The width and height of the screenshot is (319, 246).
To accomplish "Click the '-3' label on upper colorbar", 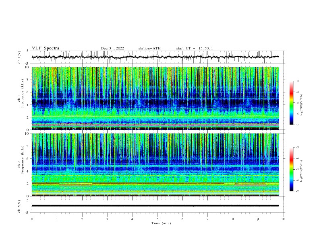I will [x=297, y=81].
